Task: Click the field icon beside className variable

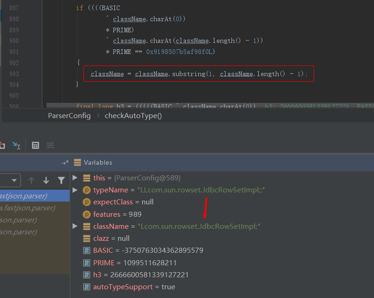Action: (87, 226)
